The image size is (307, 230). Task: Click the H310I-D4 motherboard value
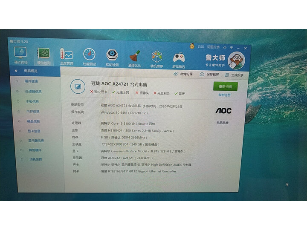point(137,131)
